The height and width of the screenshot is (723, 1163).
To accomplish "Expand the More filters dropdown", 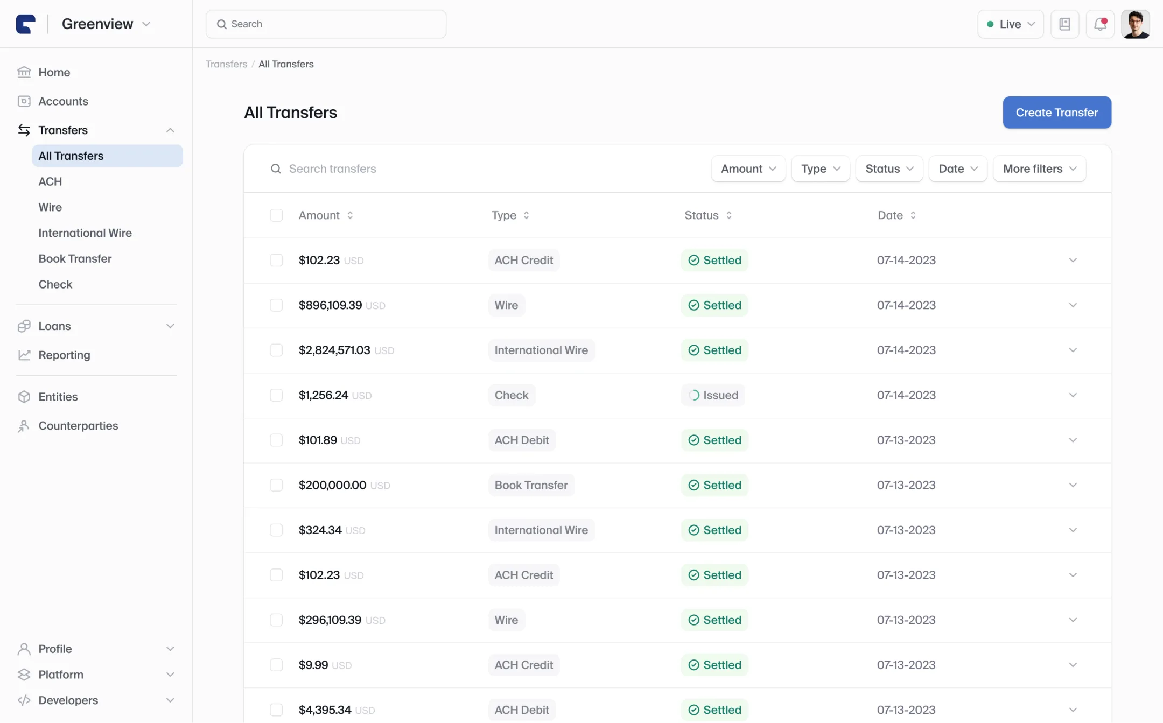I will tap(1039, 169).
